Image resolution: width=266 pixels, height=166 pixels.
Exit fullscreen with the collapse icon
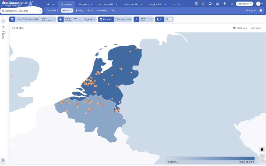(x=231, y=4)
